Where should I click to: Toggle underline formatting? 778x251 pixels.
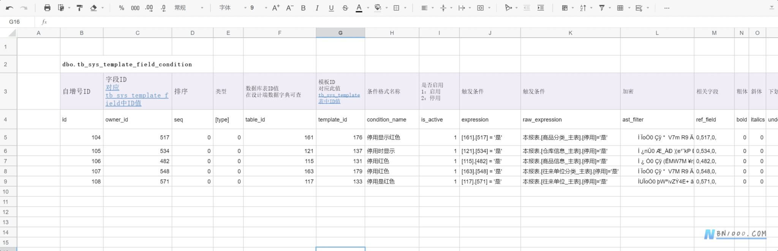click(x=331, y=8)
